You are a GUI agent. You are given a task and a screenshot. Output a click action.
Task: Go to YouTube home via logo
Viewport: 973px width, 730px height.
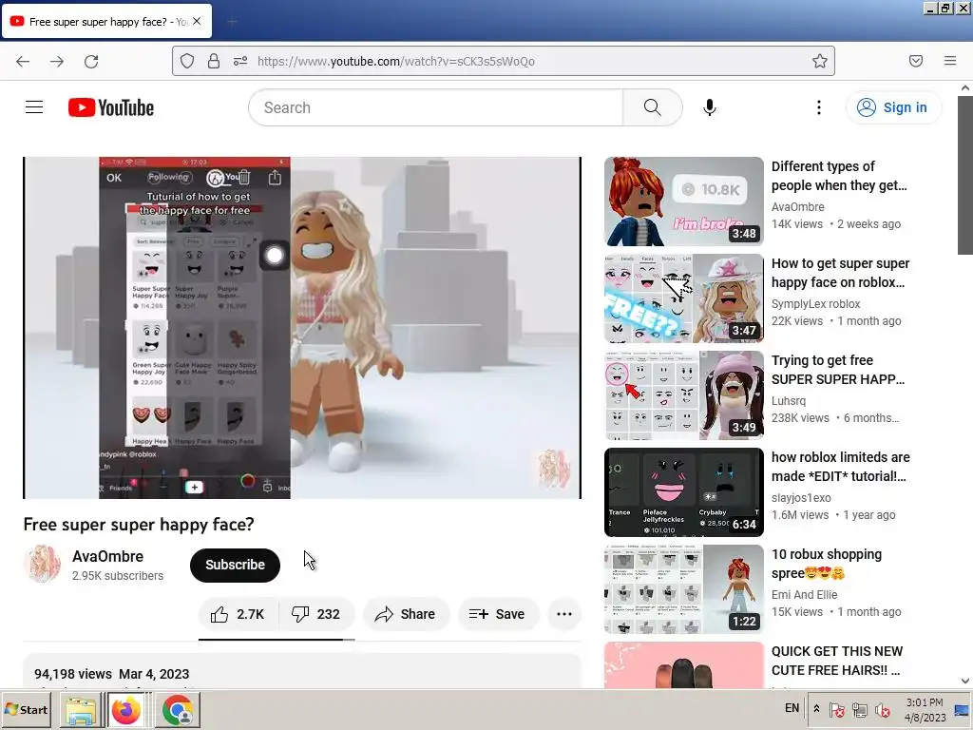tap(111, 107)
